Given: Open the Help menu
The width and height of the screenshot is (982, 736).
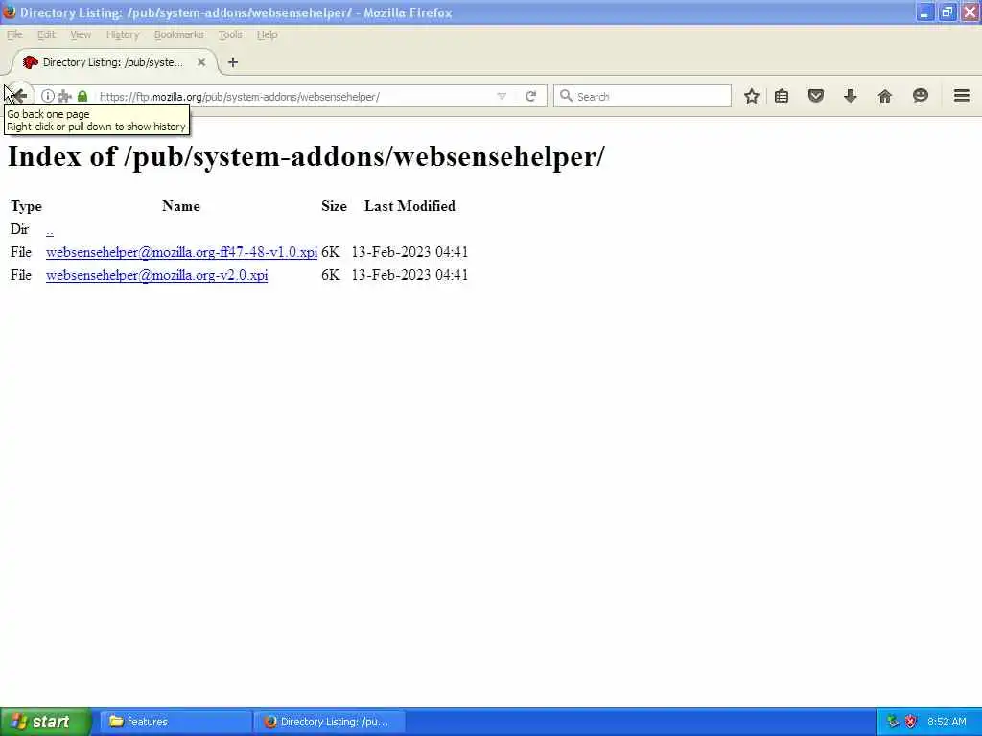Looking at the screenshot, I should click(x=267, y=34).
